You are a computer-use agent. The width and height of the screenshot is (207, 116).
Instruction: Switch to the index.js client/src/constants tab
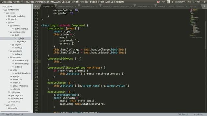(171, 6)
